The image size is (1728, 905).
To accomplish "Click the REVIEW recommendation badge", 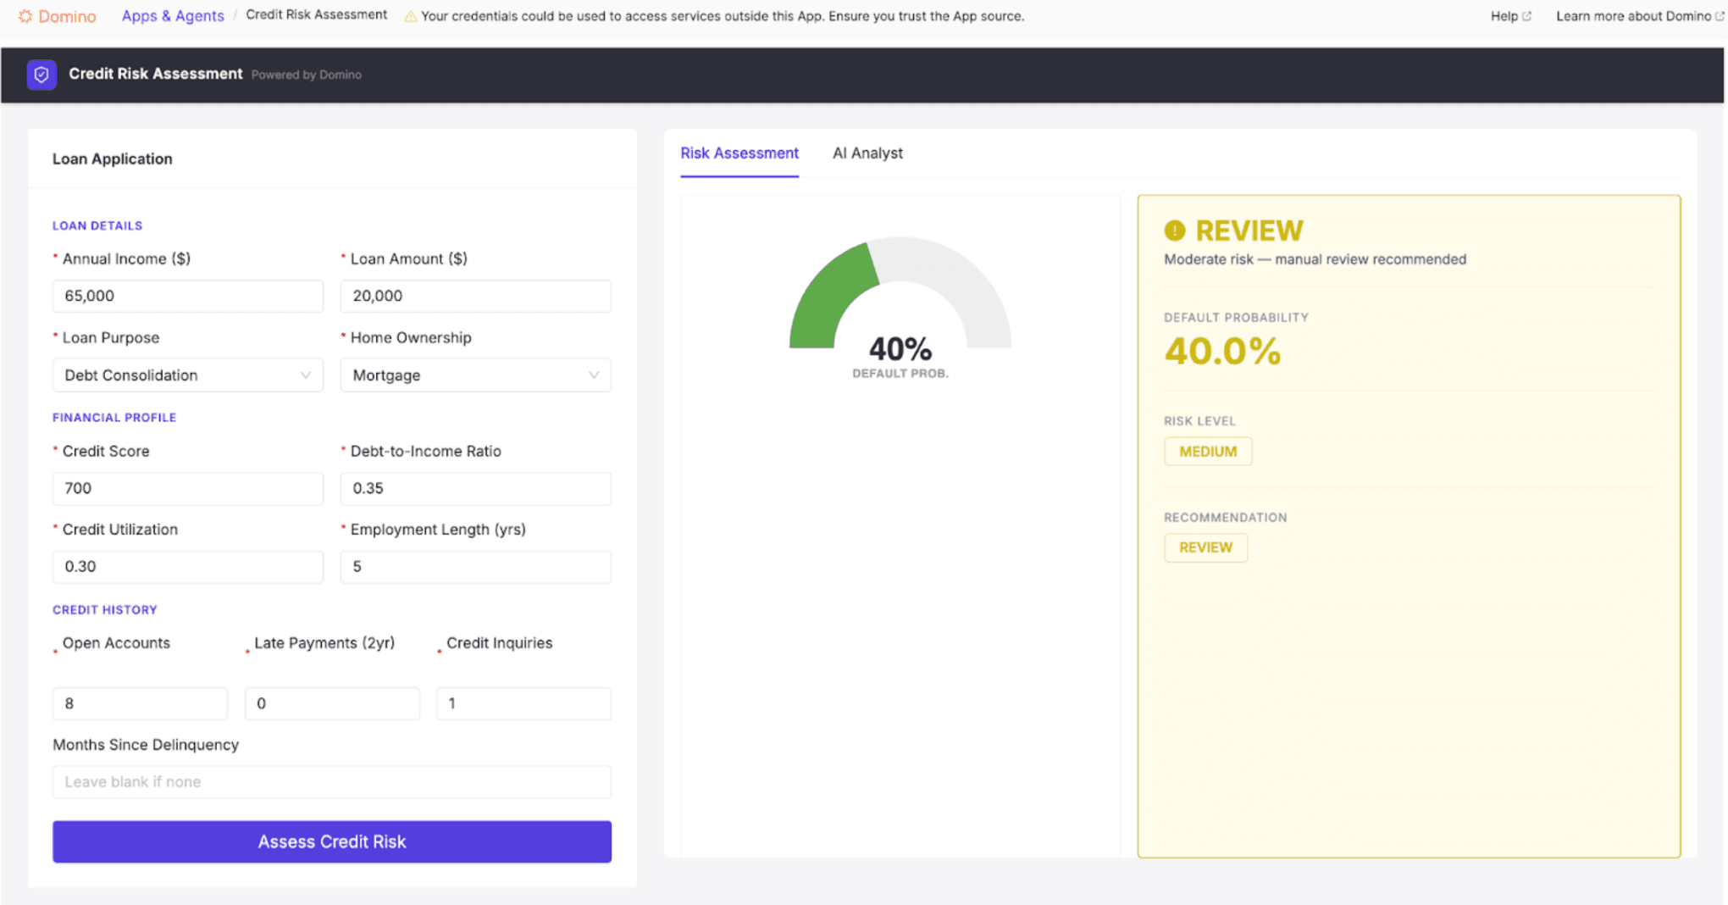I will click(1205, 547).
